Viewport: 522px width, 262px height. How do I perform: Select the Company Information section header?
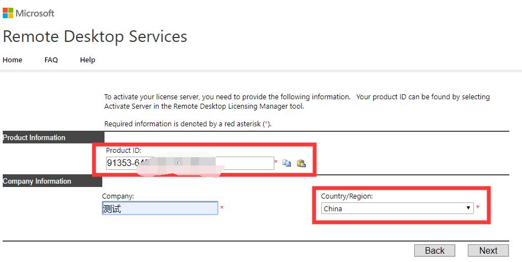pos(37,181)
